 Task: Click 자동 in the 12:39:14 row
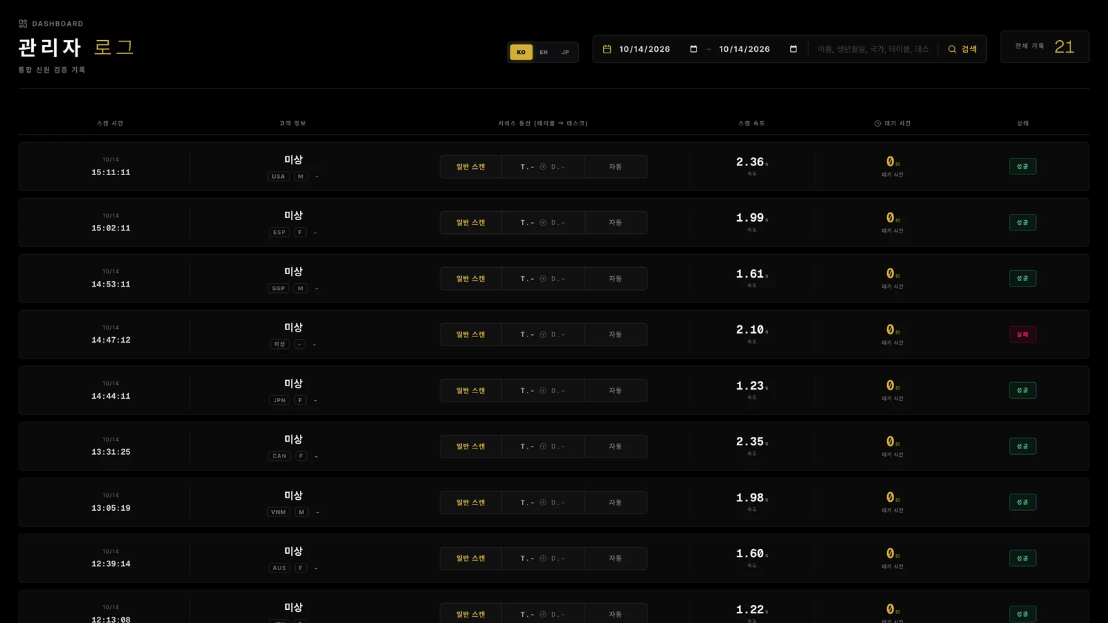pos(616,559)
